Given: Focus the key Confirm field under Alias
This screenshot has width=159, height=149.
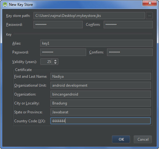Looking at the screenshot, I should [130, 52].
